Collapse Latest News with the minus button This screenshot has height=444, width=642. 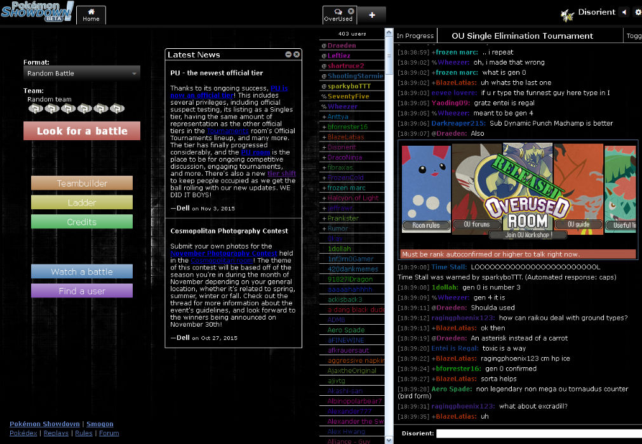(x=288, y=55)
